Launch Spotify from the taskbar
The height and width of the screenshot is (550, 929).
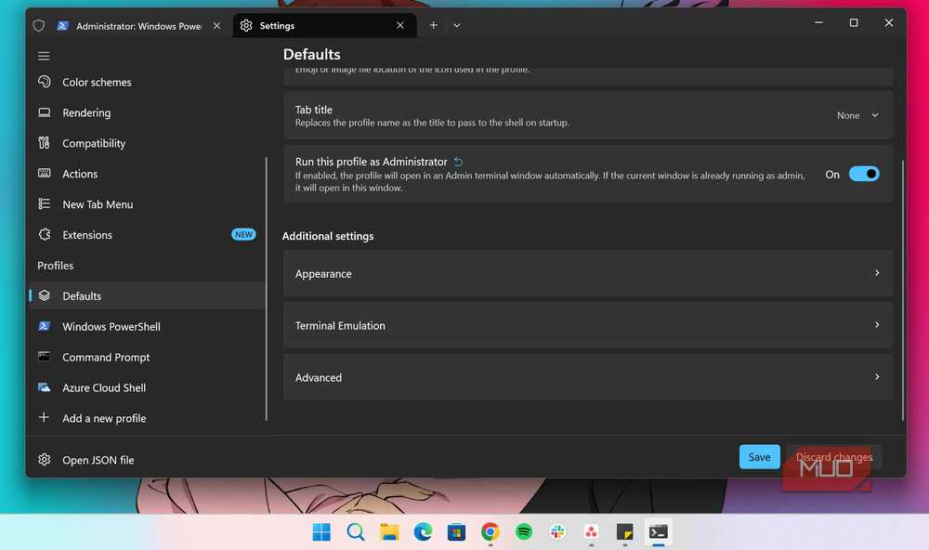[524, 532]
